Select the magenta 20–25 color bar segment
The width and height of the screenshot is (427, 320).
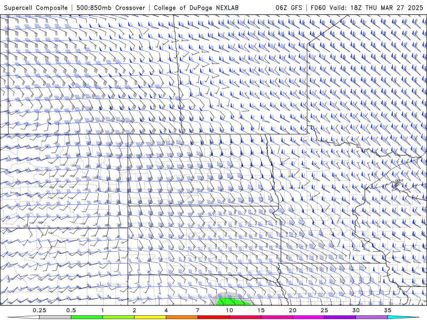tap(309, 317)
